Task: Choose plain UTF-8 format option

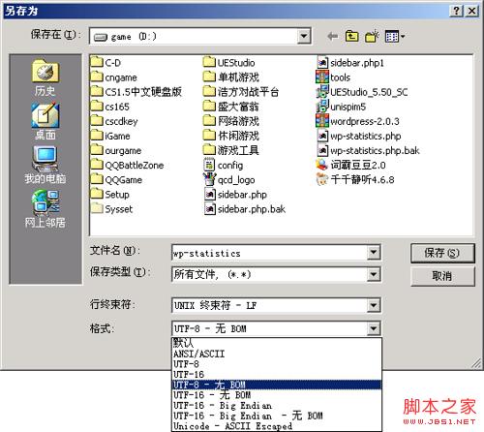Action: (x=277, y=364)
